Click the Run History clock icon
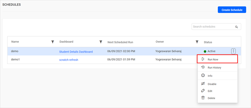The height and width of the screenshot is (108, 251). pos(203,67)
